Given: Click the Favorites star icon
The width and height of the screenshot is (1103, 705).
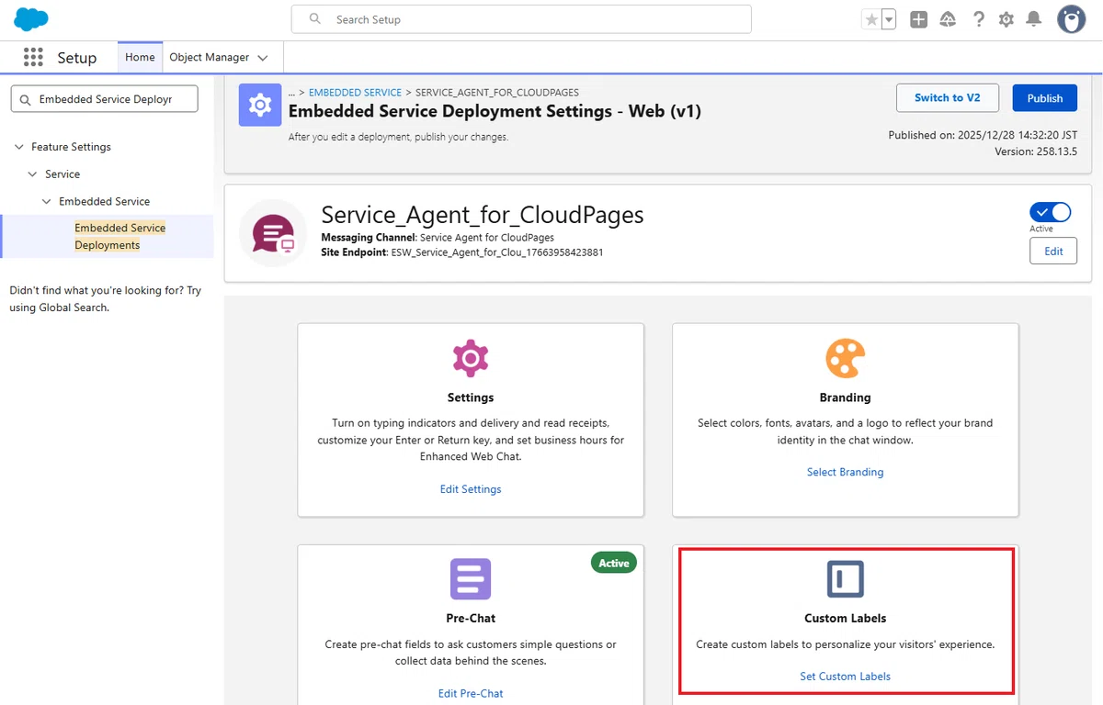Looking at the screenshot, I should pyautogui.click(x=871, y=19).
